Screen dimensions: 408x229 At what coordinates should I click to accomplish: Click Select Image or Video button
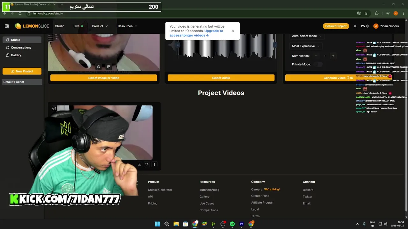pyautogui.click(x=104, y=78)
